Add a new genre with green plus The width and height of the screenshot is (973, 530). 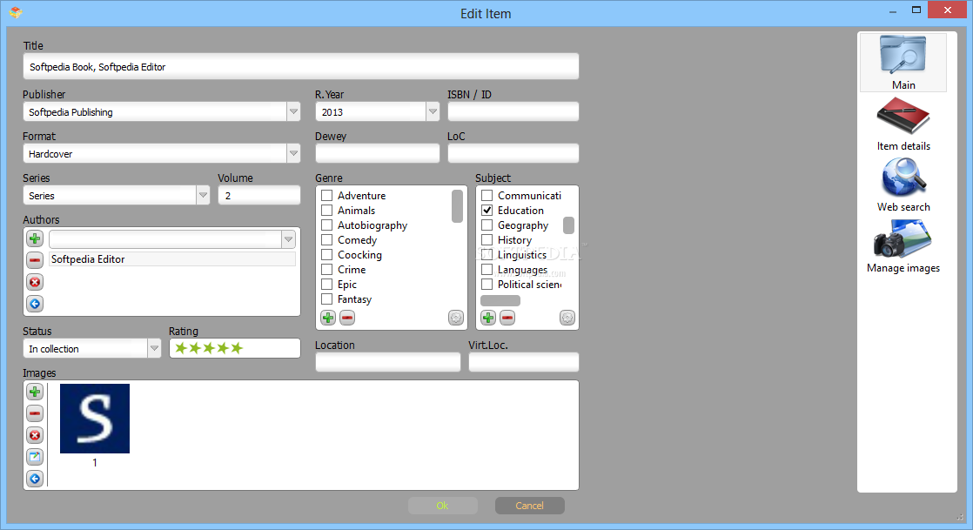click(328, 318)
